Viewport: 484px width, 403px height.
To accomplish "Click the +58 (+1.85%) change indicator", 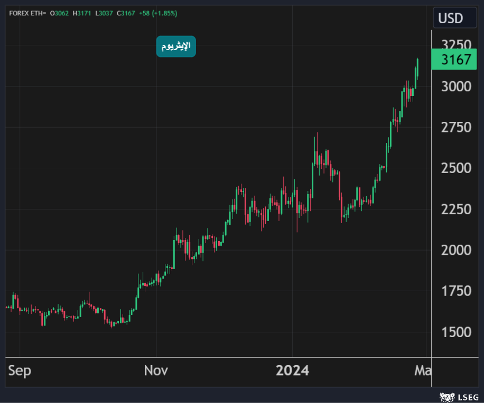I will coord(158,13).
